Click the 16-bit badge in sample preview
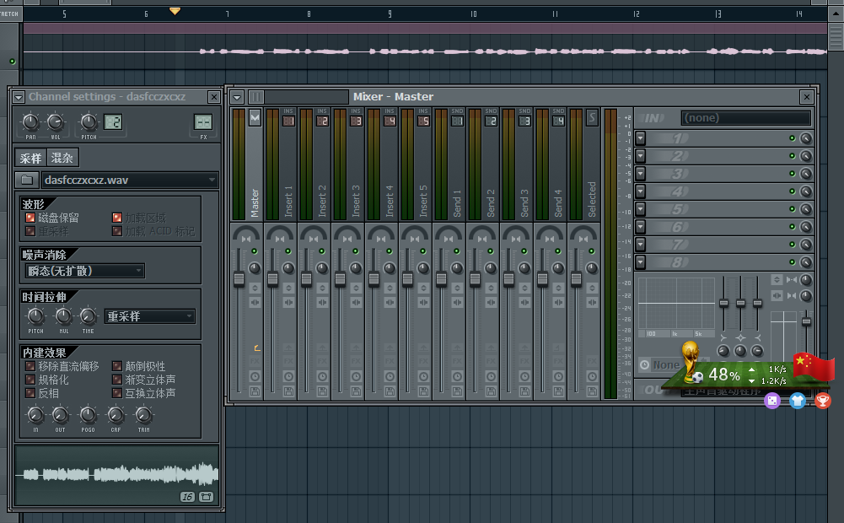 pyautogui.click(x=187, y=497)
